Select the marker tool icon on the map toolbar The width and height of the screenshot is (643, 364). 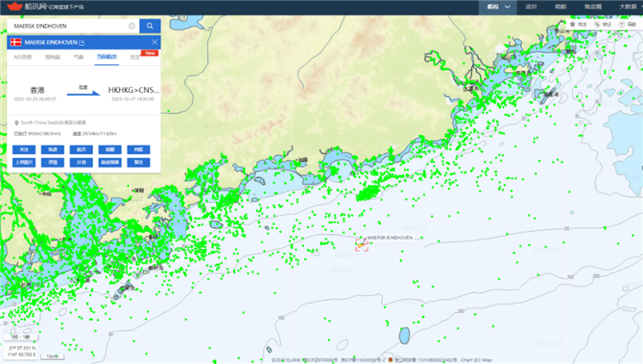597,24
